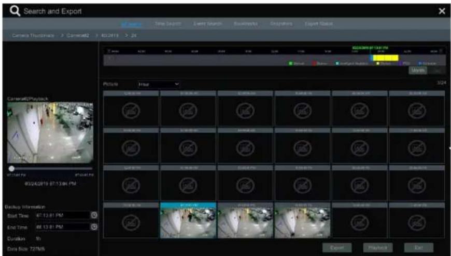Select the highlighted blue-header picture thumbnail
This screenshot has height=256, width=451.
point(188,220)
